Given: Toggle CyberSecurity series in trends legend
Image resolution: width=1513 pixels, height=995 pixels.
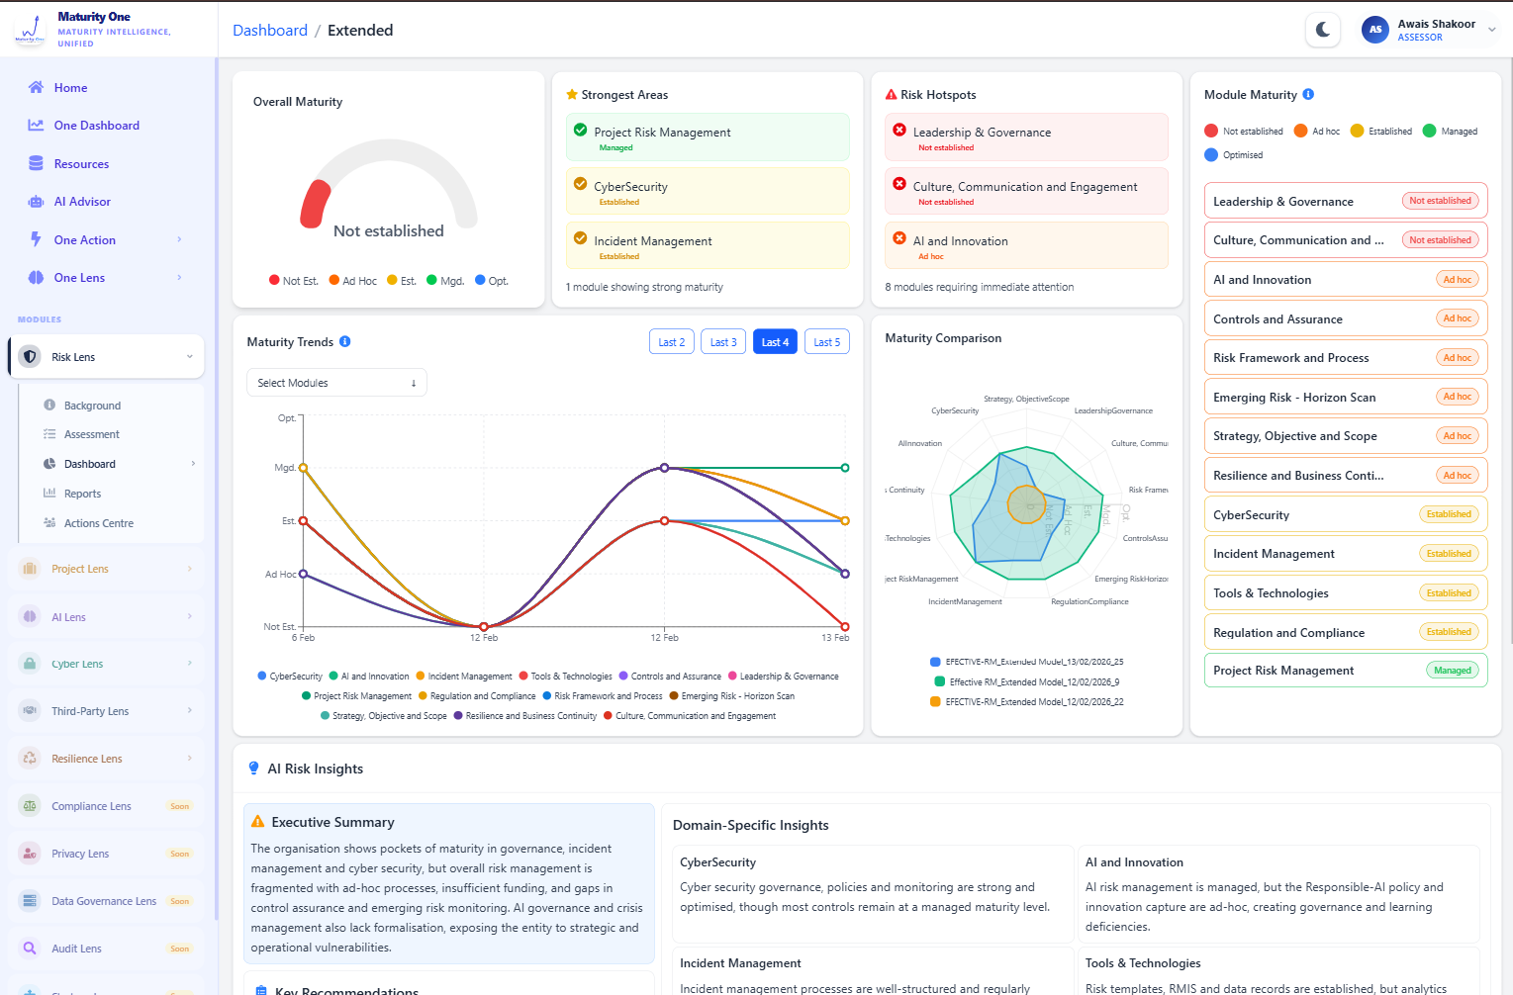Looking at the screenshot, I should click(x=290, y=677).
